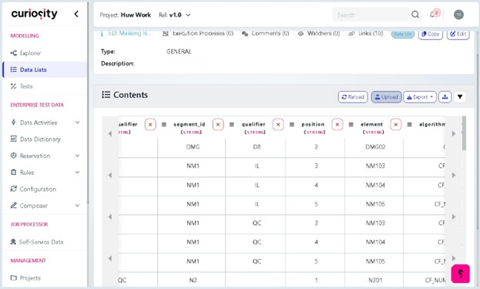Image resolution: width=480 pixels, height=289 pixels.
Task: Click top left table scroll arrow
Action: pos(110,133)
